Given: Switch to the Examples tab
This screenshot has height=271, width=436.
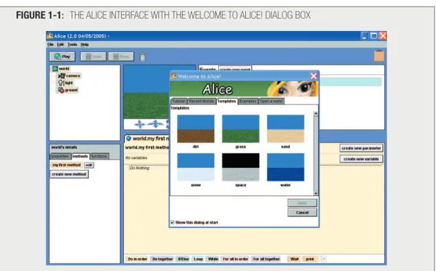Looking at the screenshot, I should tap(248, 101).
